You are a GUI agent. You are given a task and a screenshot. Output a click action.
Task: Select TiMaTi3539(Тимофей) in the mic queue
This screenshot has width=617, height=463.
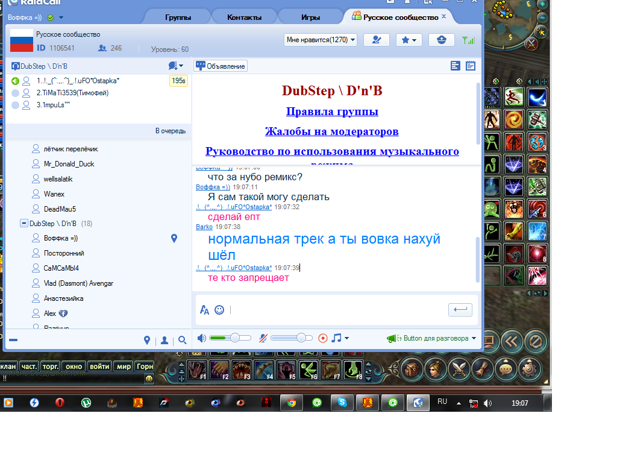72,93
